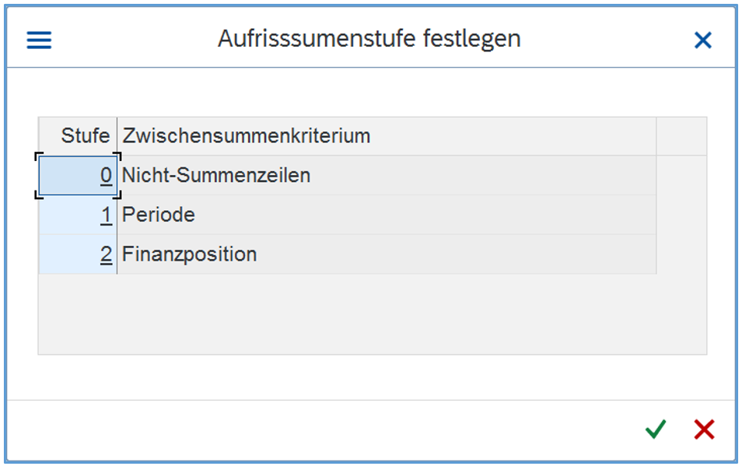The height and width of the screenshot is (466, 742).
Task: Click empty footer bar left of checkmark
Action: [x=311, y=429]
